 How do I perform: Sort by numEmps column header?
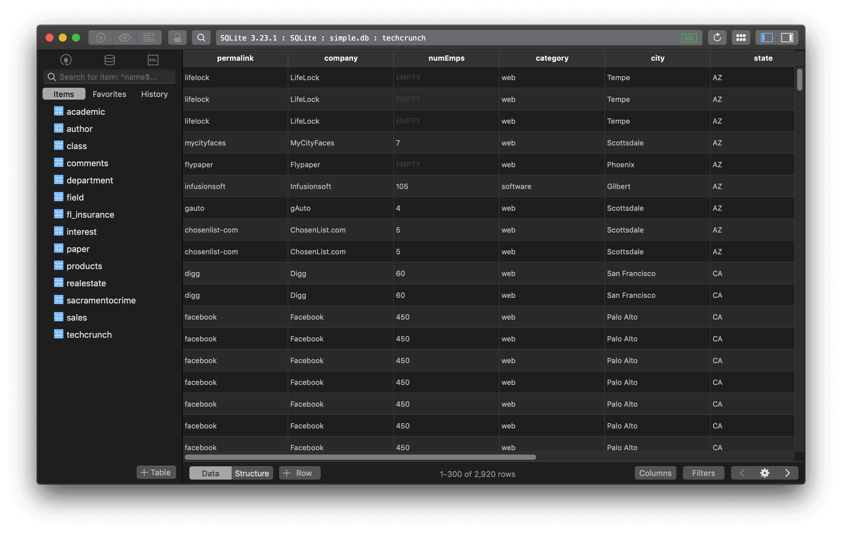point(446,58)
